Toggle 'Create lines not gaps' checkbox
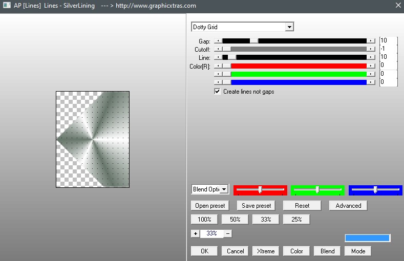This screenshot has height=261, width=404. click(218, 92)
